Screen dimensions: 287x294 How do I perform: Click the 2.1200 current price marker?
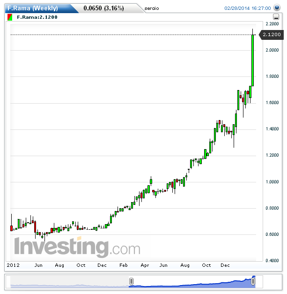point(271,35)
